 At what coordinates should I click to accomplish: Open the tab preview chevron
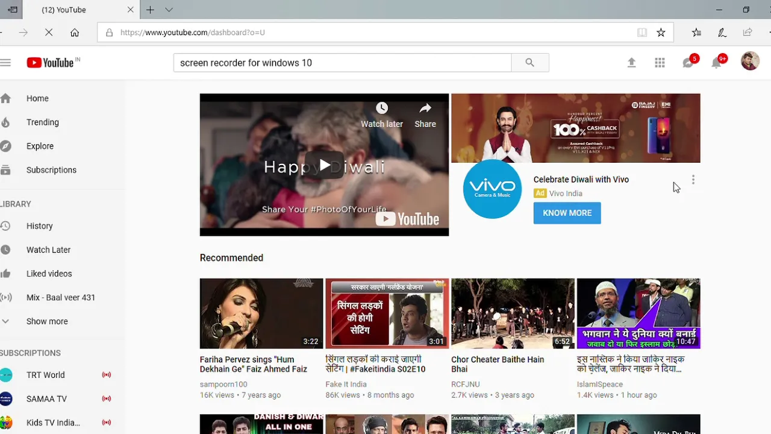[x=169, y=10]
